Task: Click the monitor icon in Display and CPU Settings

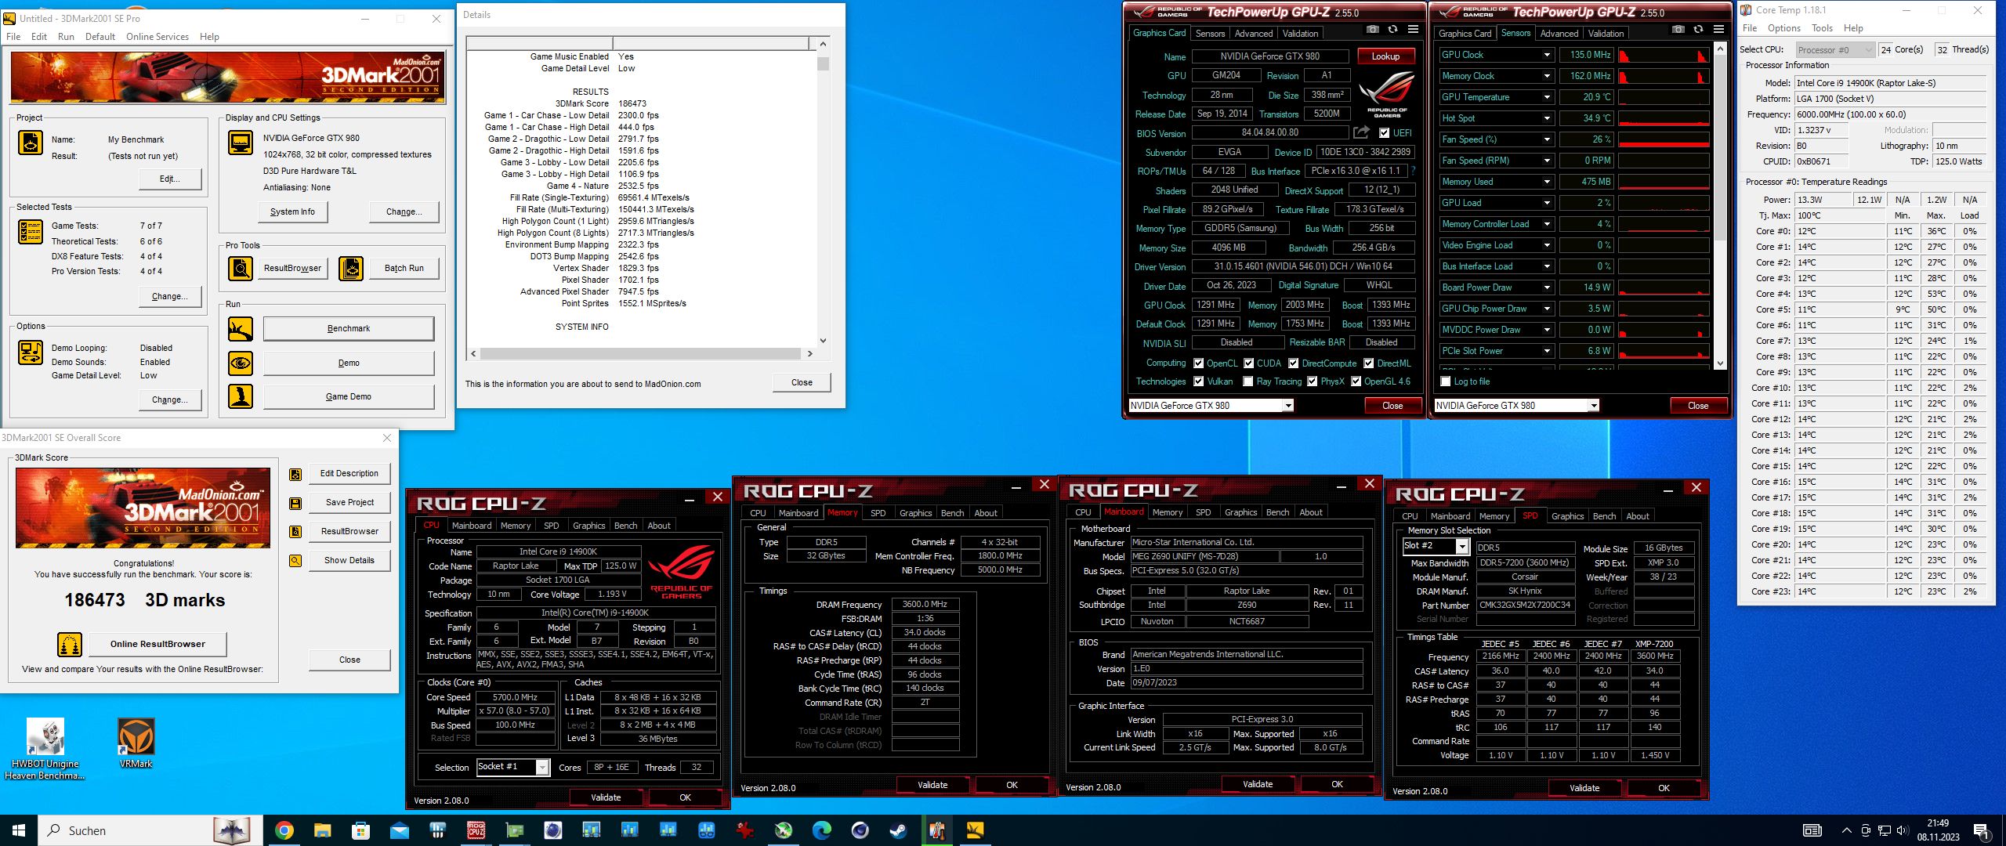Action: click(x=241, y=143)
